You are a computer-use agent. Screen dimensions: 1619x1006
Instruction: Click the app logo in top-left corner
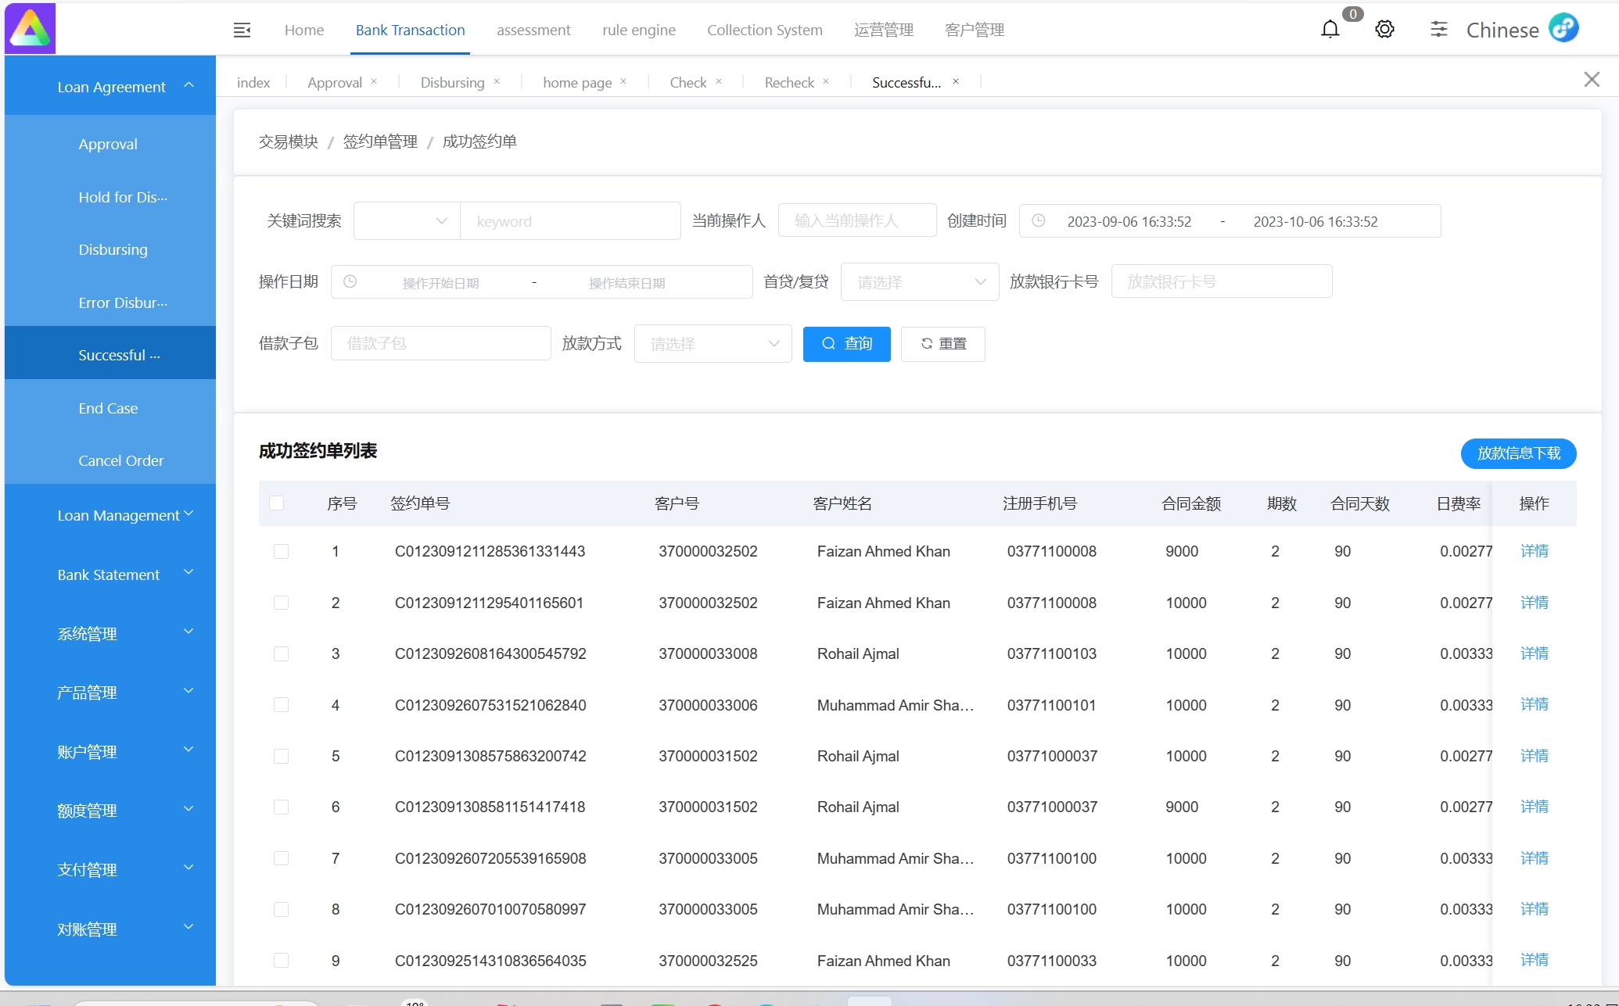(x=30, y=28)
